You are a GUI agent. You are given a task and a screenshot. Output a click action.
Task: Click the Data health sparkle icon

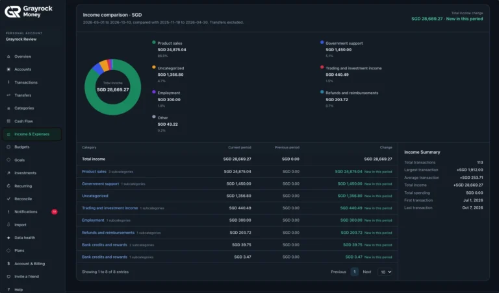point(8,238)
